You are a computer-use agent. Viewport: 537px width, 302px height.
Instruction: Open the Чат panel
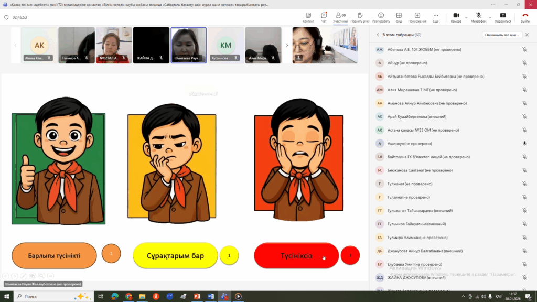click(x=324, y=17)
